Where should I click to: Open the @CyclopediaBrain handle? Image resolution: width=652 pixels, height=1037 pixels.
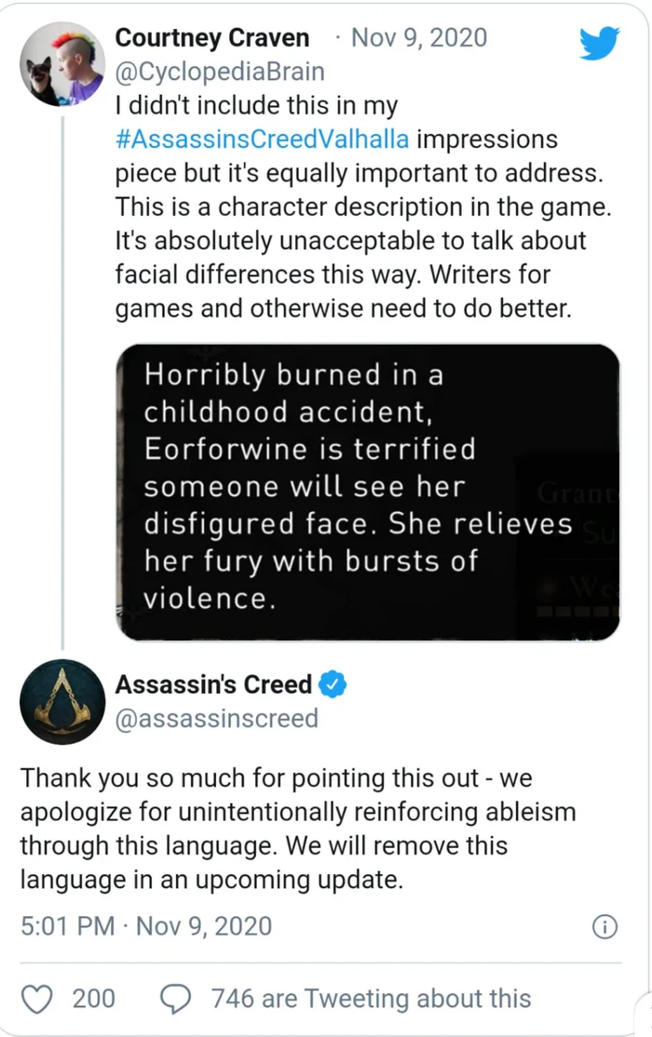(x=220, y=72)
